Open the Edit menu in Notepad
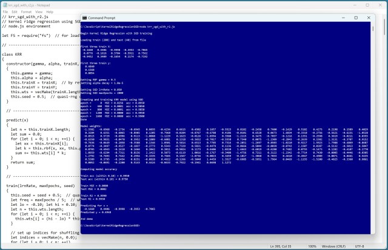388x250 pixels. pyautogui.click(x=15, y=11)
